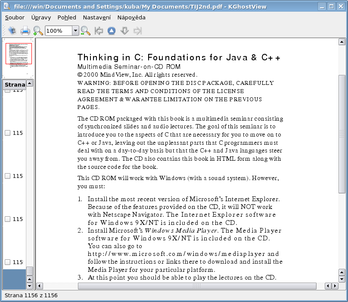Jump to the previous page with the blue up arrow

tap(112, 31)
